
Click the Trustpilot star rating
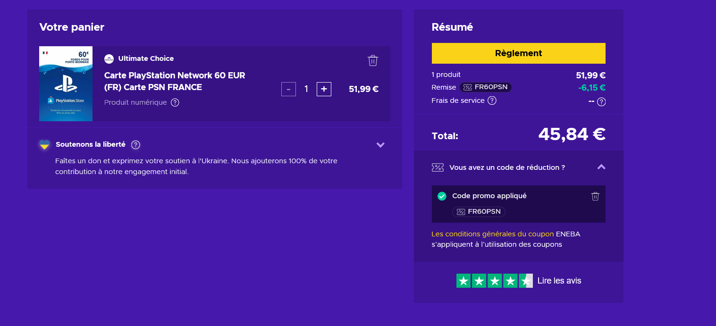495,280
